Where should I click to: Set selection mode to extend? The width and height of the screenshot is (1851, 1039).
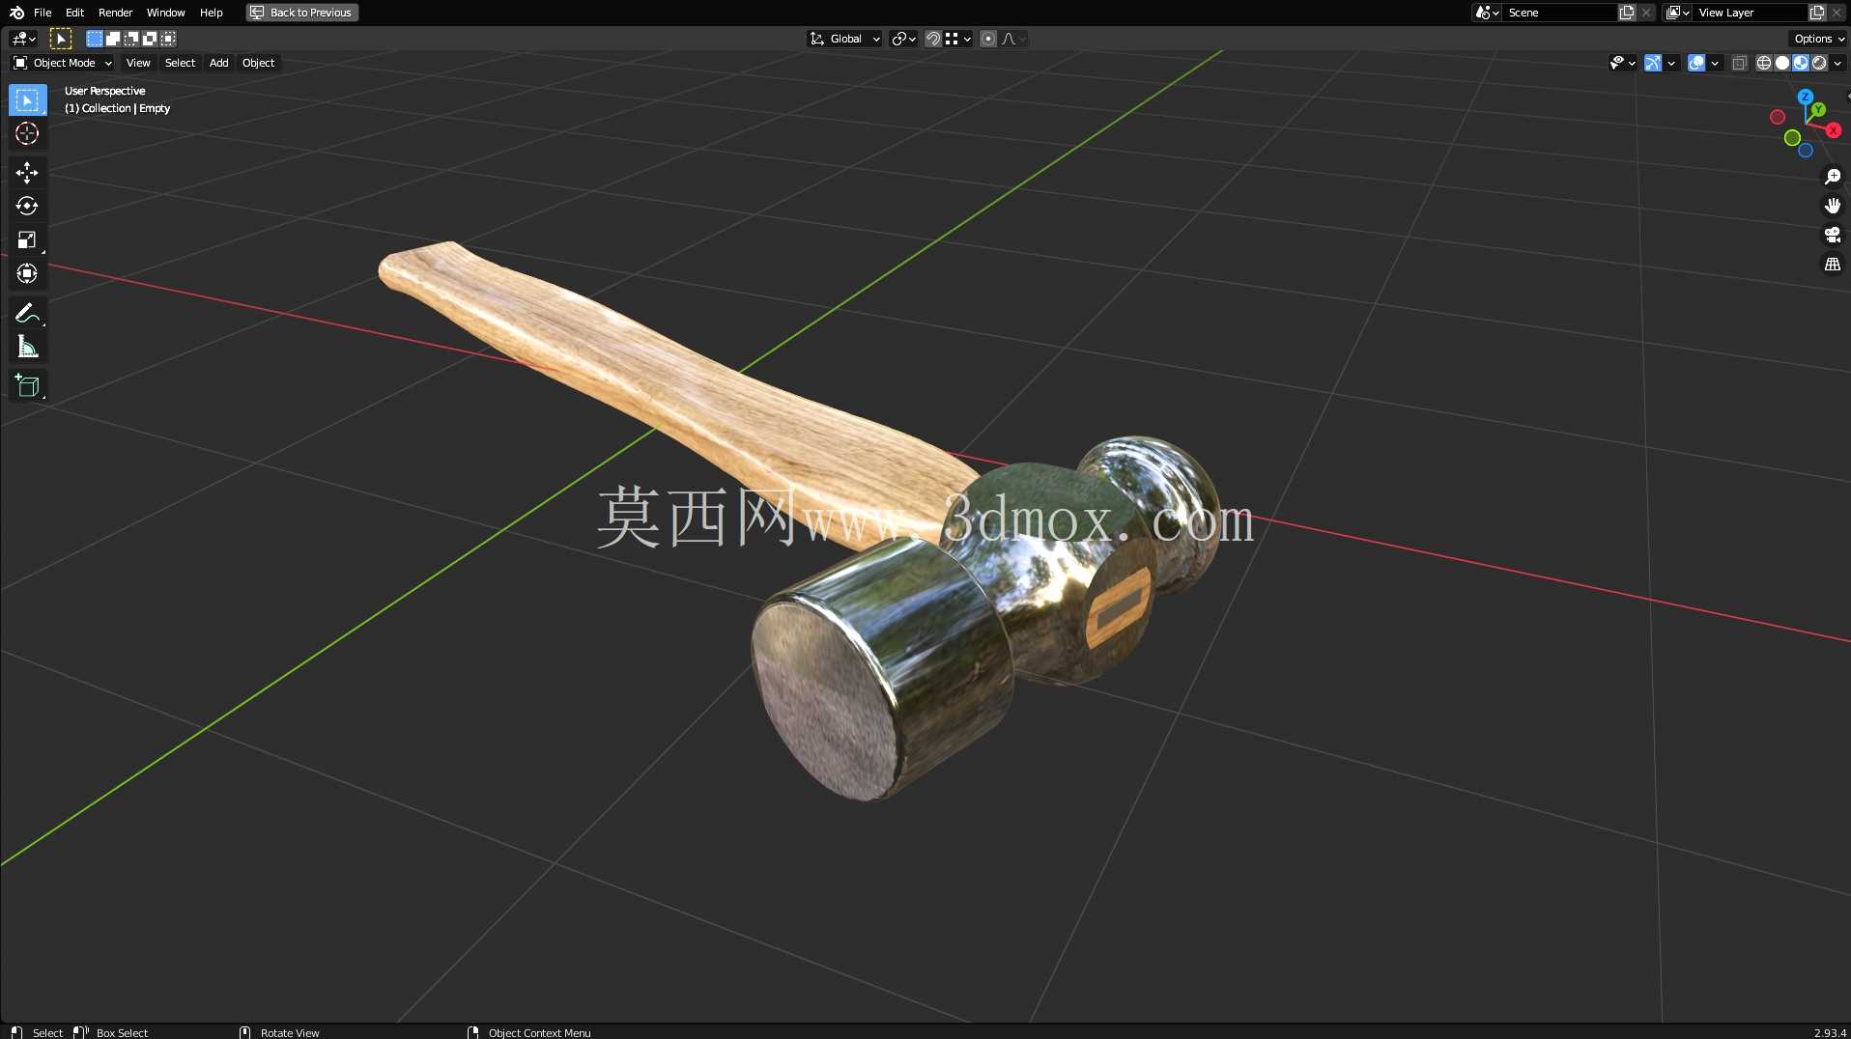click(x=112, y=39)
